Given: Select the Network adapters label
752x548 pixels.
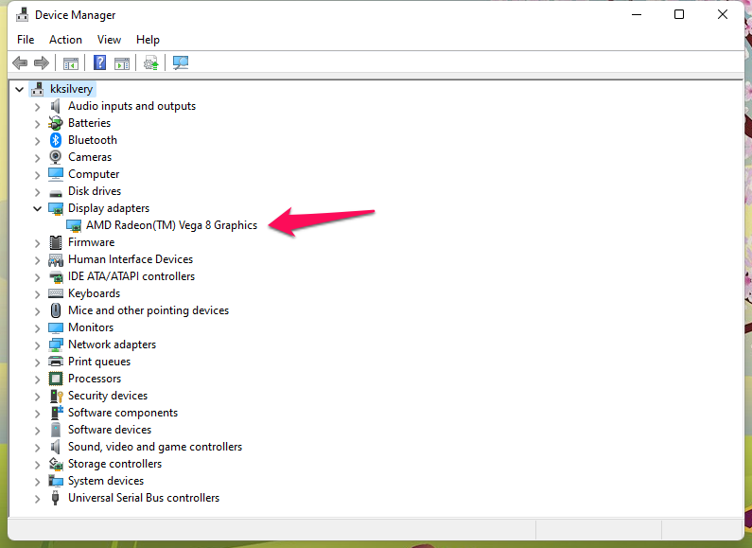Looking at the screenshot, I should [x=112, y=345].
